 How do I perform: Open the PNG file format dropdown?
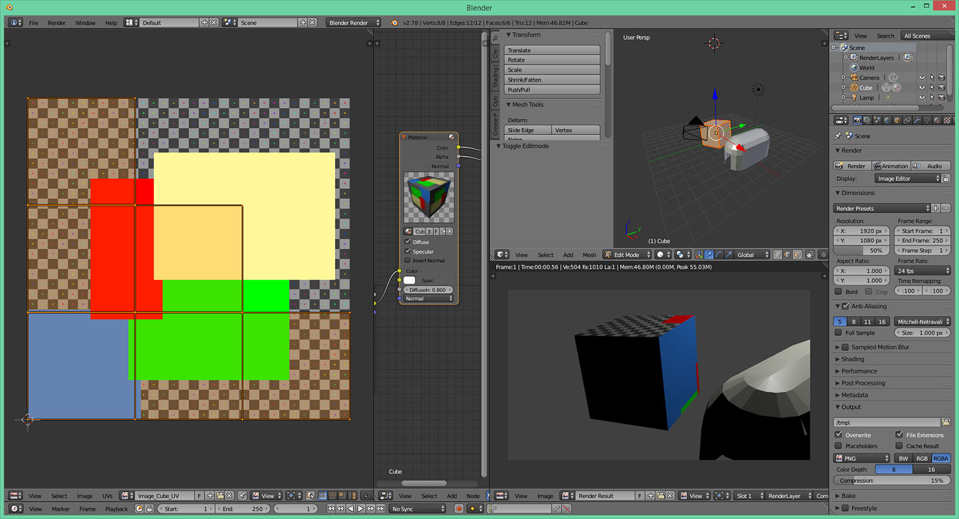(x=862, y=458)
